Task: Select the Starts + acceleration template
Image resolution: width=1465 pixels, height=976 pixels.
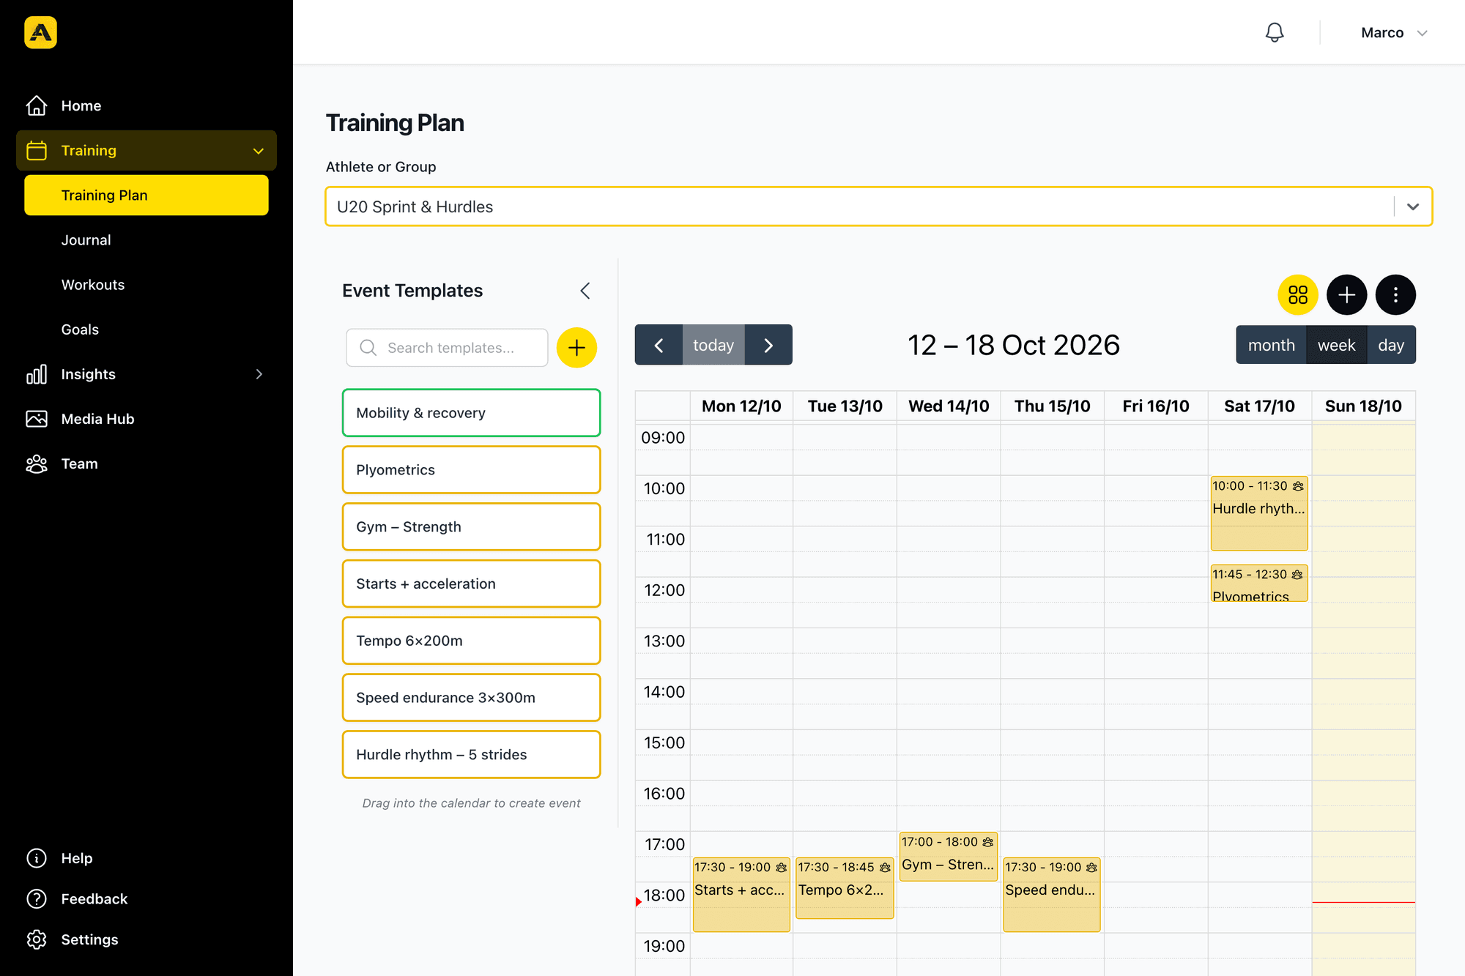Action: (x=471, y=584)
